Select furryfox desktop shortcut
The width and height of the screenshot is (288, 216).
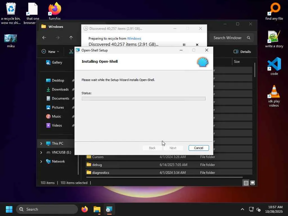tap(55, 11)
